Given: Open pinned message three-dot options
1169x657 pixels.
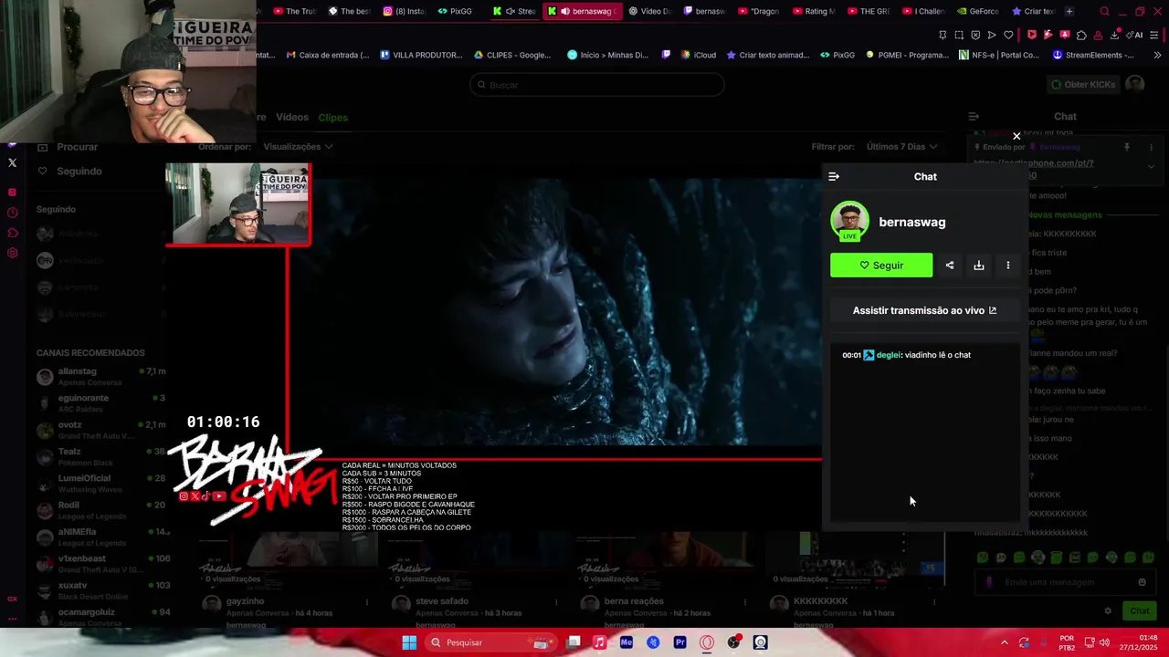Looking at the screenshot, I should tap(1151, 147).
